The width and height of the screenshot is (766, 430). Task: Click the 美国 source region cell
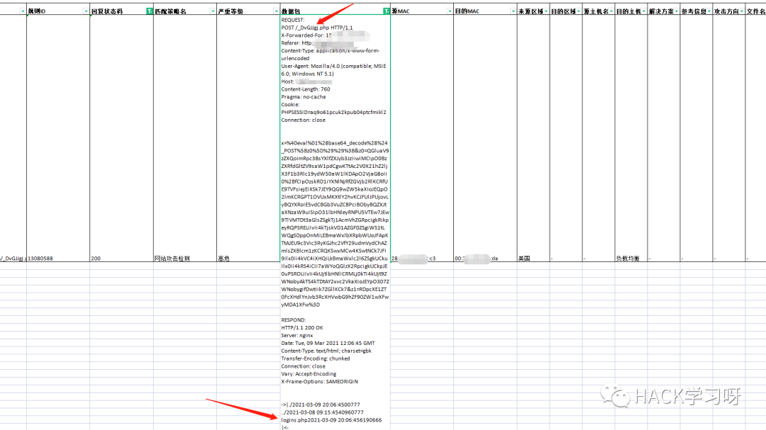click(533, 138)
